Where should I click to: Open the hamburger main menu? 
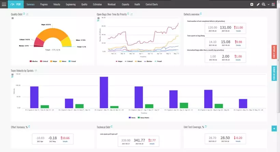click(4, 4)
